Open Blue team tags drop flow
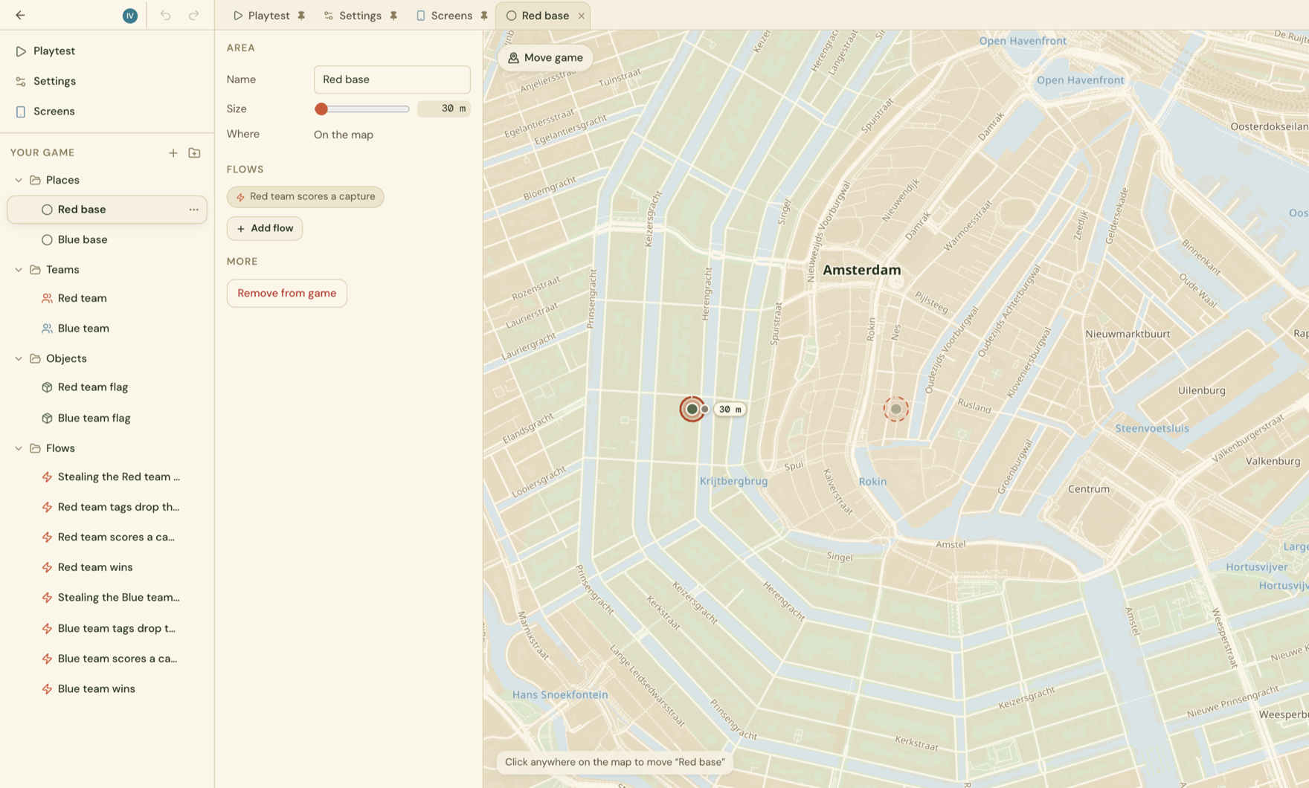 tap(107, 629)
